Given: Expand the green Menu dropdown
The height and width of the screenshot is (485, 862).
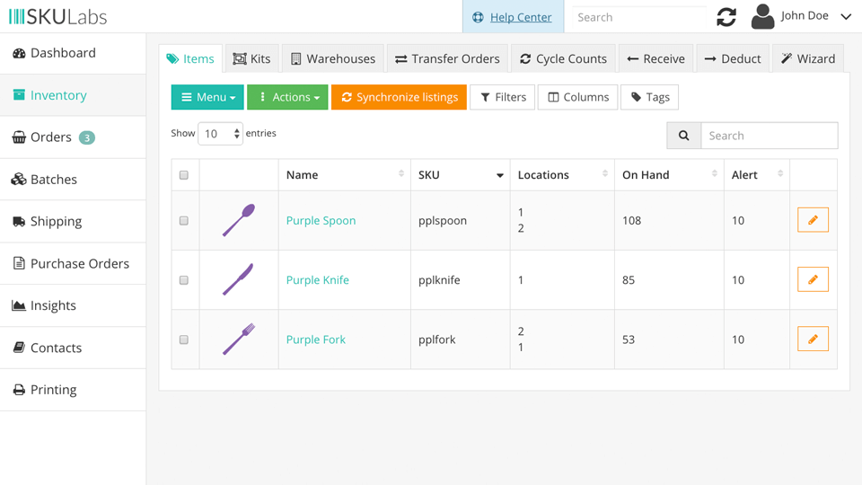Looking at the screenshot, I should [x=207, y=97].
